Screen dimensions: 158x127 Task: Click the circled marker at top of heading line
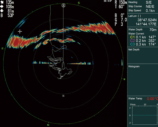click(63, 5)
